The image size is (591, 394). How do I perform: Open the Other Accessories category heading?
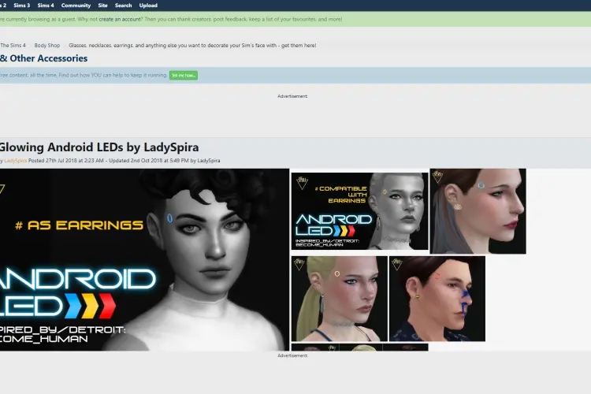43,58
